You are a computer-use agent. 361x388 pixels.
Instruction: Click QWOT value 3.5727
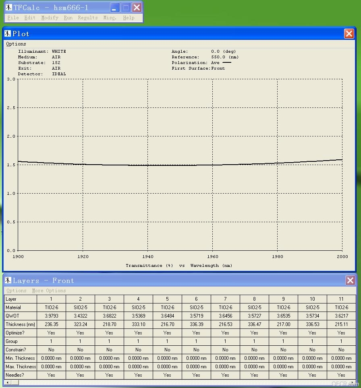click(254, 316)
